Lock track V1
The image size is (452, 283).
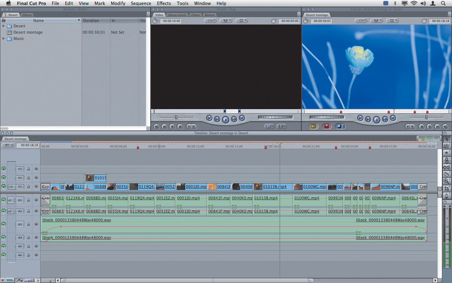coord(29,186)
